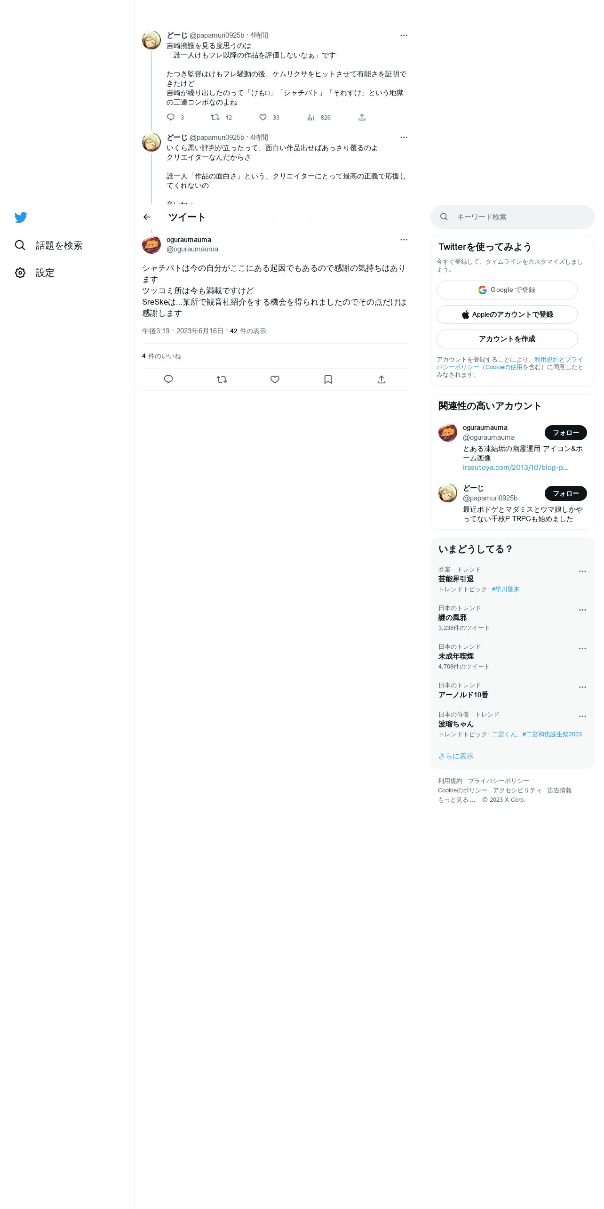
Task: Open more options on 芸能界引退 trend
Action: tap(582, 571)
